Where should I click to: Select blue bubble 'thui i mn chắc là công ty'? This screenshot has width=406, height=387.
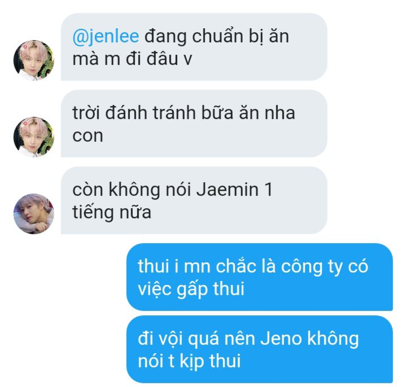[260, 277]
